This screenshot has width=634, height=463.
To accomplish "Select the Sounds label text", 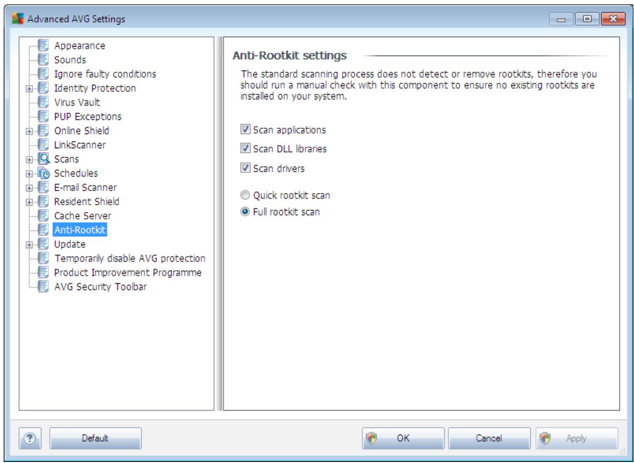I will pyautogui.click(x=70, y=60).
